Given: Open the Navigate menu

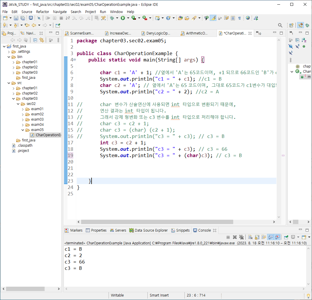Looking at the screenshot, I should (x=60, y=12).
